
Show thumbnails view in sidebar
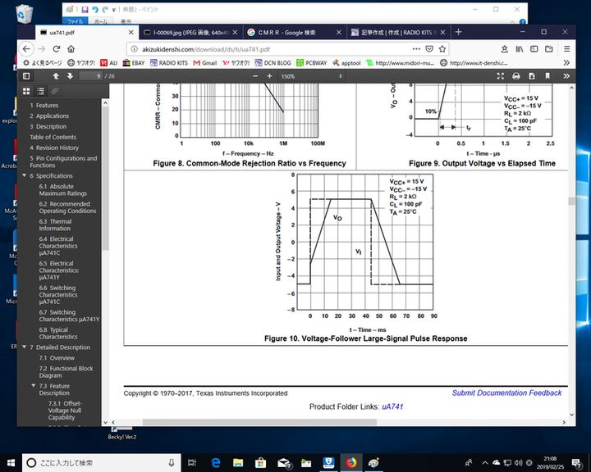coord(27,91)
